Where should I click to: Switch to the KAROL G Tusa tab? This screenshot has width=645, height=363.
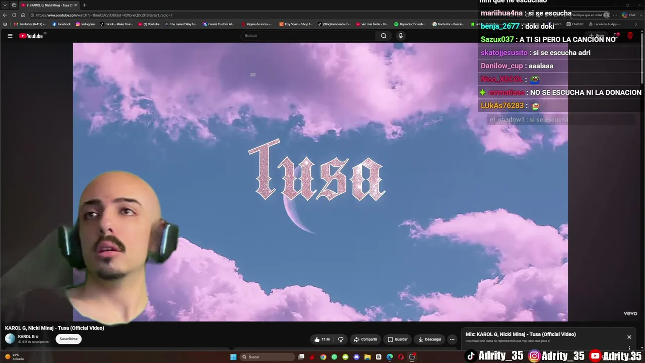point(49,5)
